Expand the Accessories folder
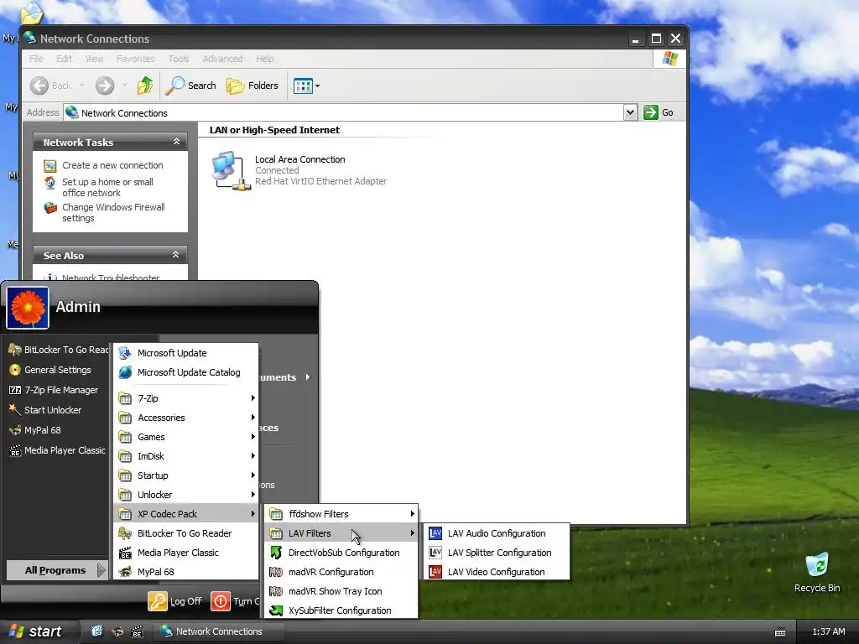 coord(185,418)
